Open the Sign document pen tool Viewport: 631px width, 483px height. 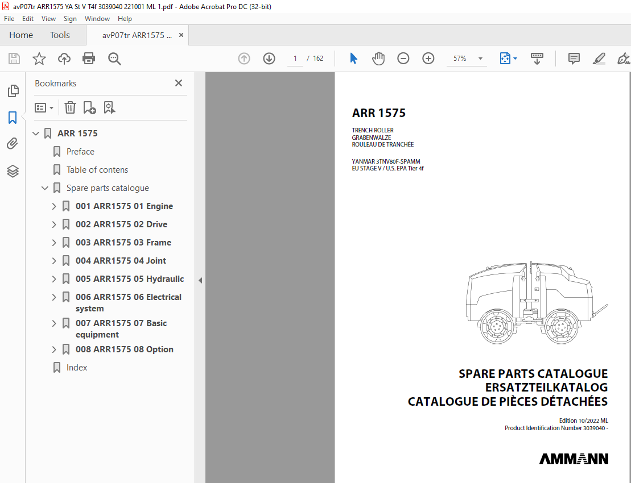tap(624, 59)
